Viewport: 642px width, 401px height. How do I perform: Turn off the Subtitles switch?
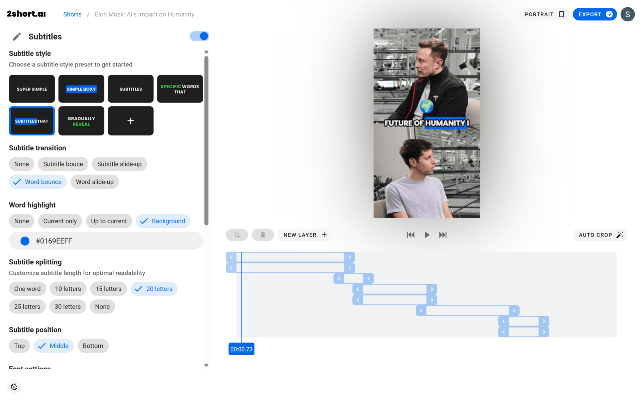[199, 36]
